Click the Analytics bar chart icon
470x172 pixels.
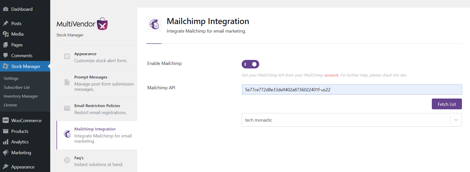pyautogui.click(x=6, y=142)
